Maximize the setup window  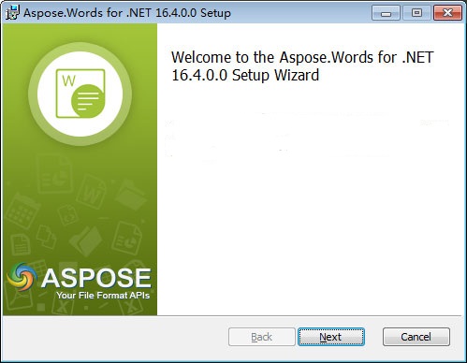[x=416, y=13]
